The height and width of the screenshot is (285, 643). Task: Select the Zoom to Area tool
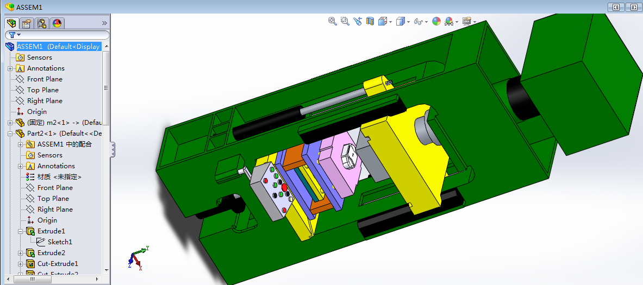tap(345, 21)
